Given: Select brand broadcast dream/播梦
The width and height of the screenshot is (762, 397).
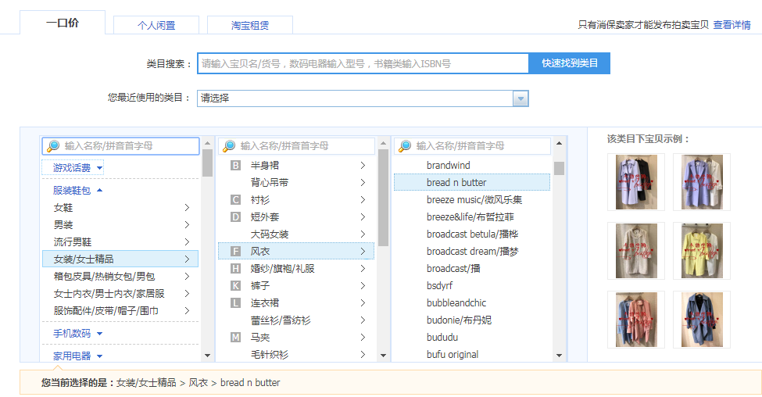Looking at the screenshot, I should click(x=472, y=252).
